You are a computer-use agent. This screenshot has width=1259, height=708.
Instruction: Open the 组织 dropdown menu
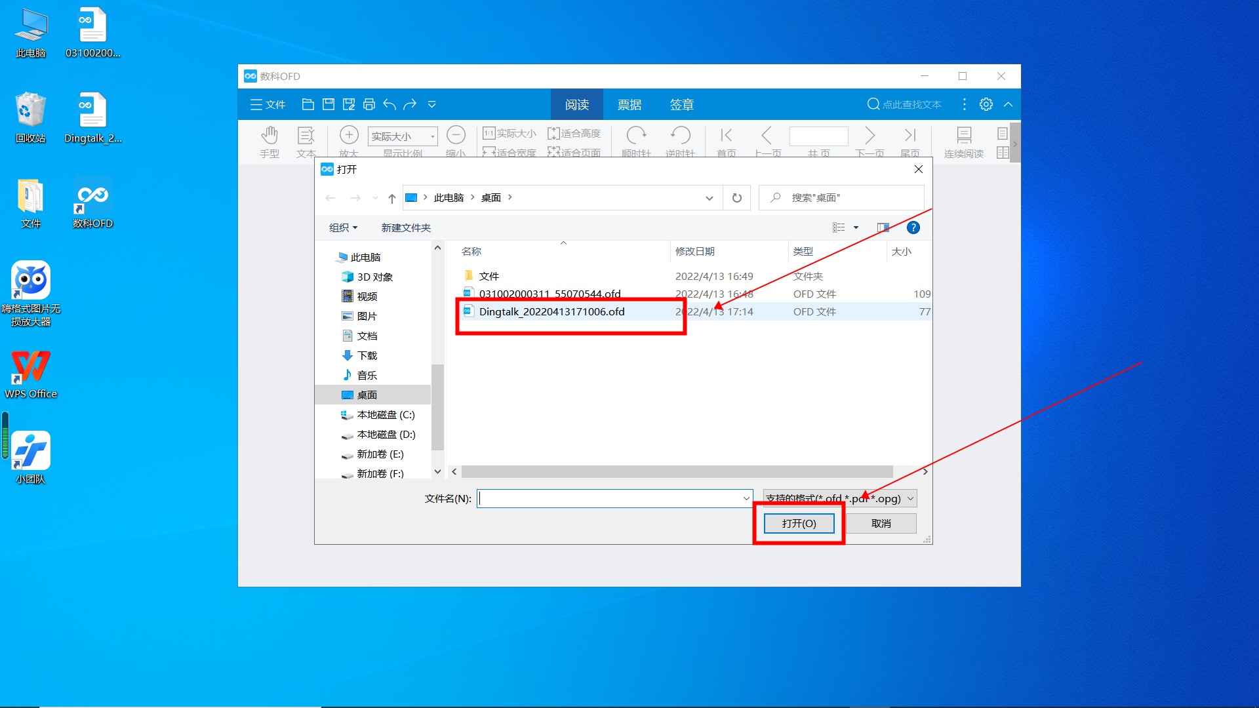point(343,227)
